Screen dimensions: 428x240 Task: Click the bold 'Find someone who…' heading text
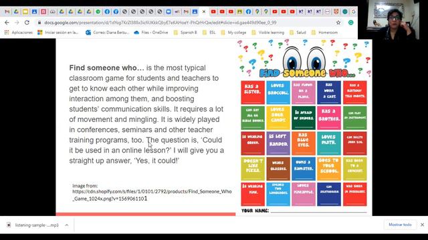point(107,68)
